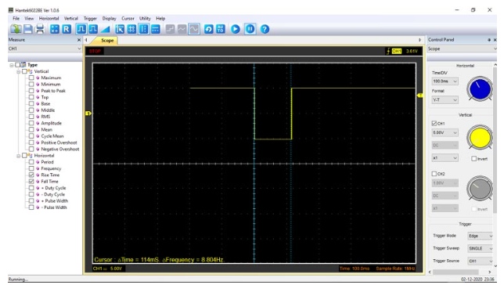
Task: Open the Time/DIV dropdown
Action: [445, 81]
